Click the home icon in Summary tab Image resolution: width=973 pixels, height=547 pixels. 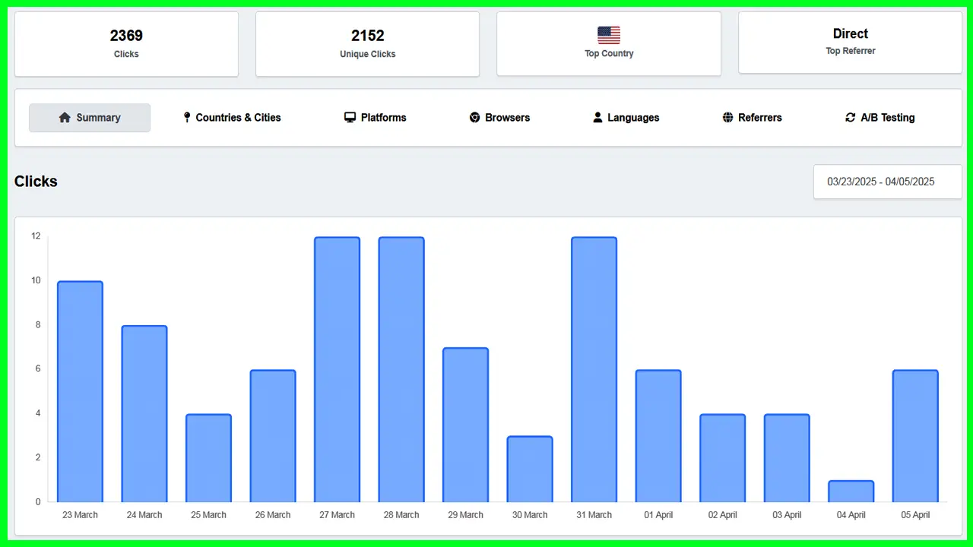[65, 118]
